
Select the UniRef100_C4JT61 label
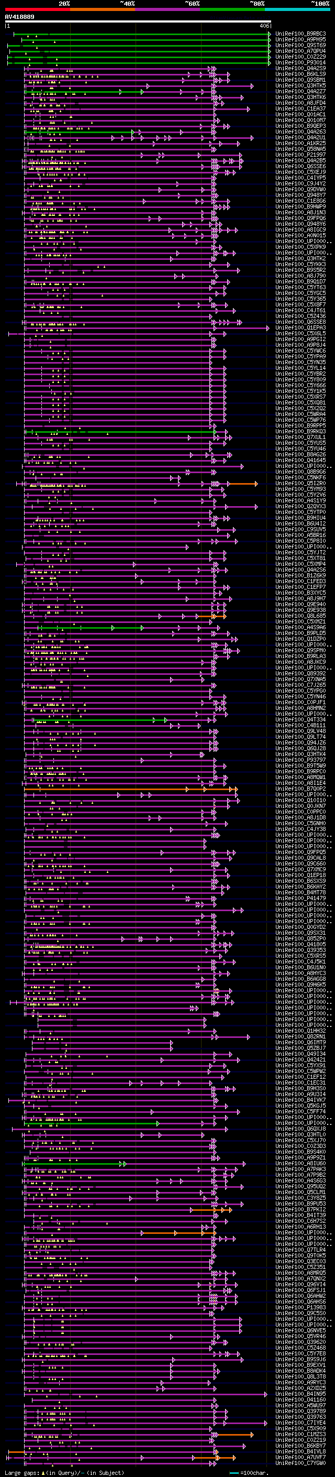click(x=300, y=310)
